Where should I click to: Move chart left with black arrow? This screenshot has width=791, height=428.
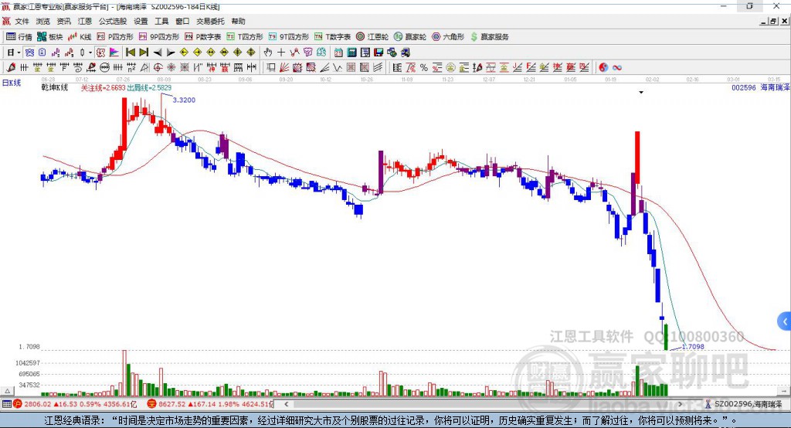coord(158,53)
